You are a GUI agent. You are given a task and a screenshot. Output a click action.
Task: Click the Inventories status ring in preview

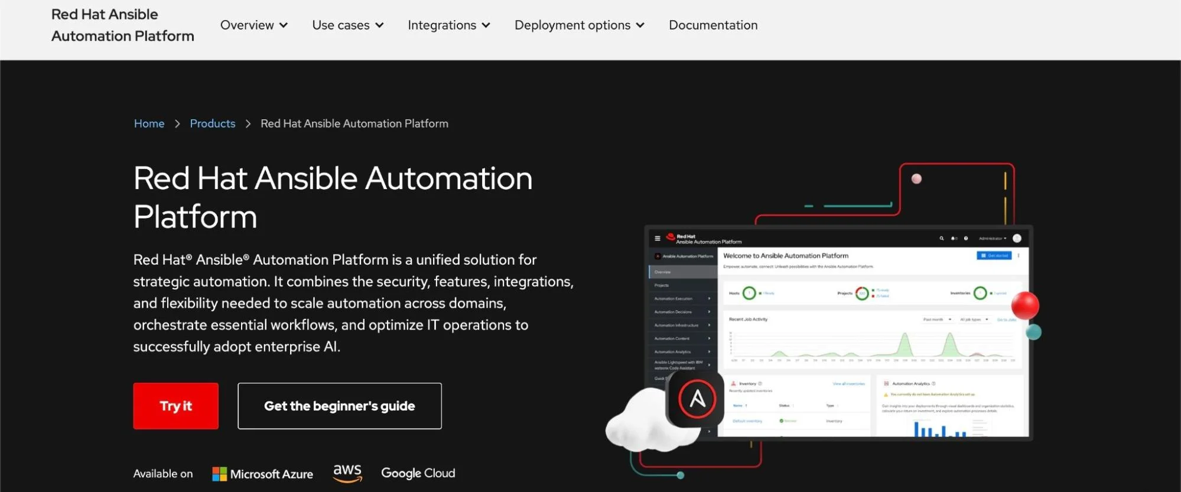(x=980, y=293)
